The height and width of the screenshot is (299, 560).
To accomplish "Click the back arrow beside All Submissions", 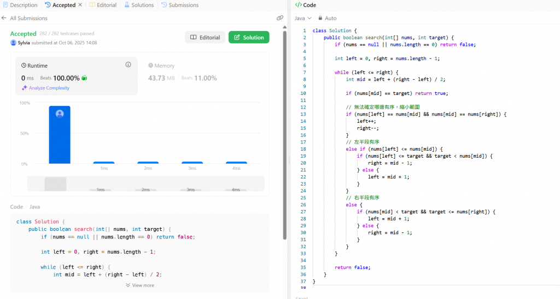I will pos(4,18).
